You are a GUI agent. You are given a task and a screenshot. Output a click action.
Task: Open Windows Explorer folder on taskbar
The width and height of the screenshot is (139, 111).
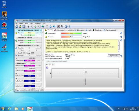click(x=17, y=109)
